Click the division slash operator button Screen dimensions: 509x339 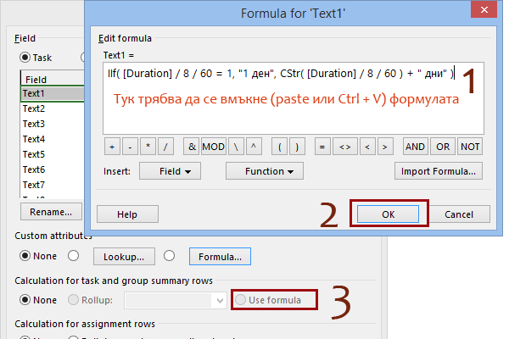pyautogui.click(x=166, y=147)
